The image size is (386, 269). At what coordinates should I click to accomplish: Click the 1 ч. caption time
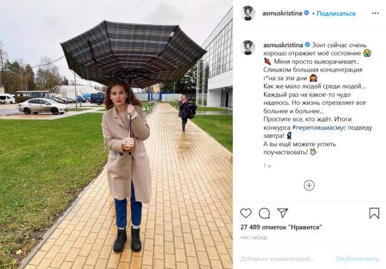[267, 166]
